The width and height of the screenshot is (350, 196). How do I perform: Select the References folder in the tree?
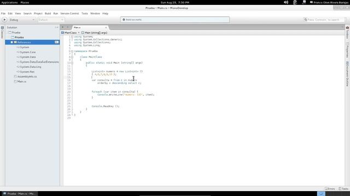click(24, 42)
